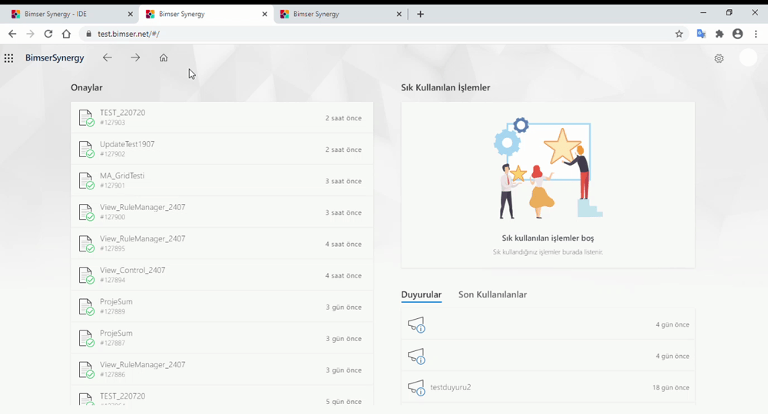This screenshot has height=414, width=768.
Task: Open a new browser tab
Action: coord(420,14)
